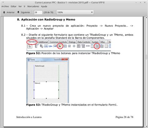Click the Abc TLabel icon in Figura 52
Viewport: 148px width, 128px height.
(51, 46)
